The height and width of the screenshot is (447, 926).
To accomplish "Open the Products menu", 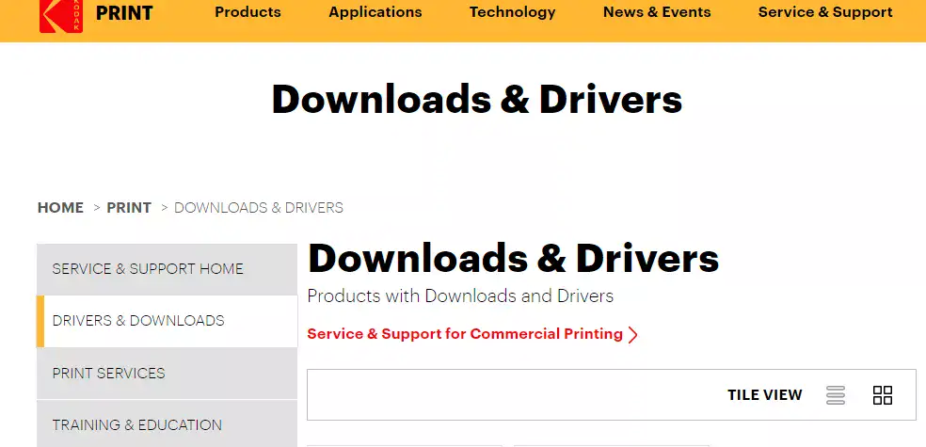I will (248, 12).
